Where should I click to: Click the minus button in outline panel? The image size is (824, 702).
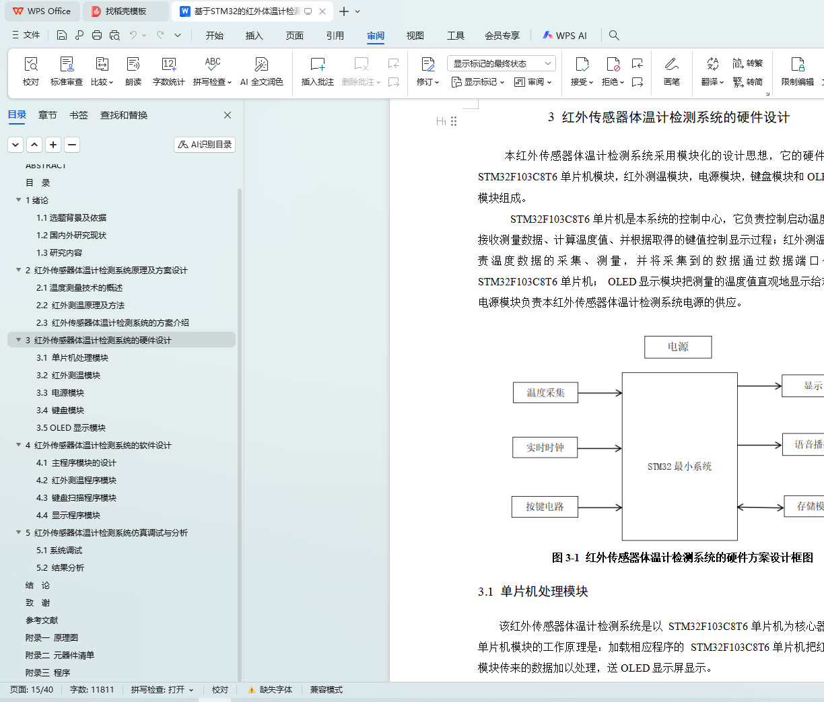72,144
